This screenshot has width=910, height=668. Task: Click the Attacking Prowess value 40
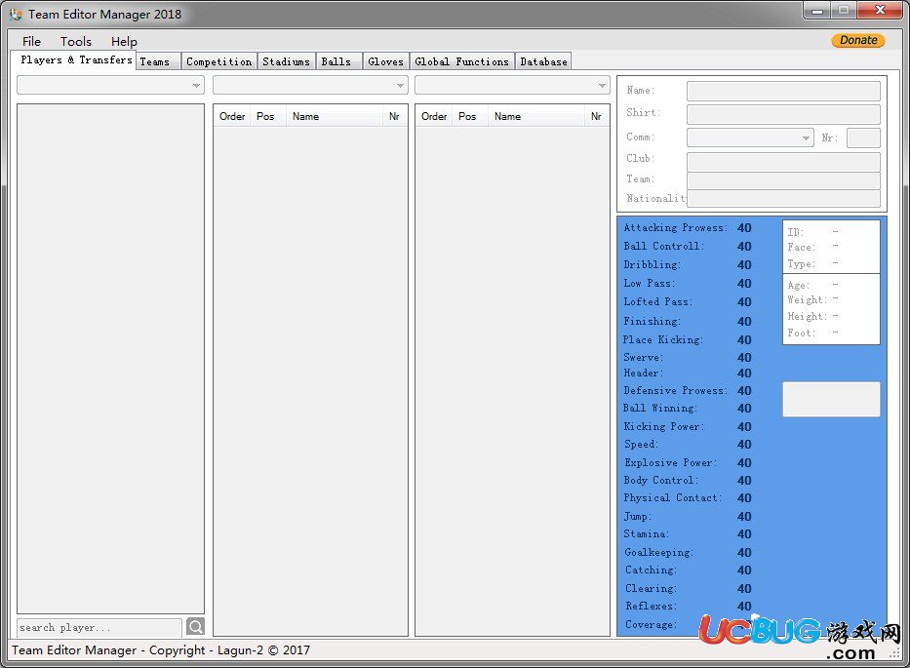(744, 228)
